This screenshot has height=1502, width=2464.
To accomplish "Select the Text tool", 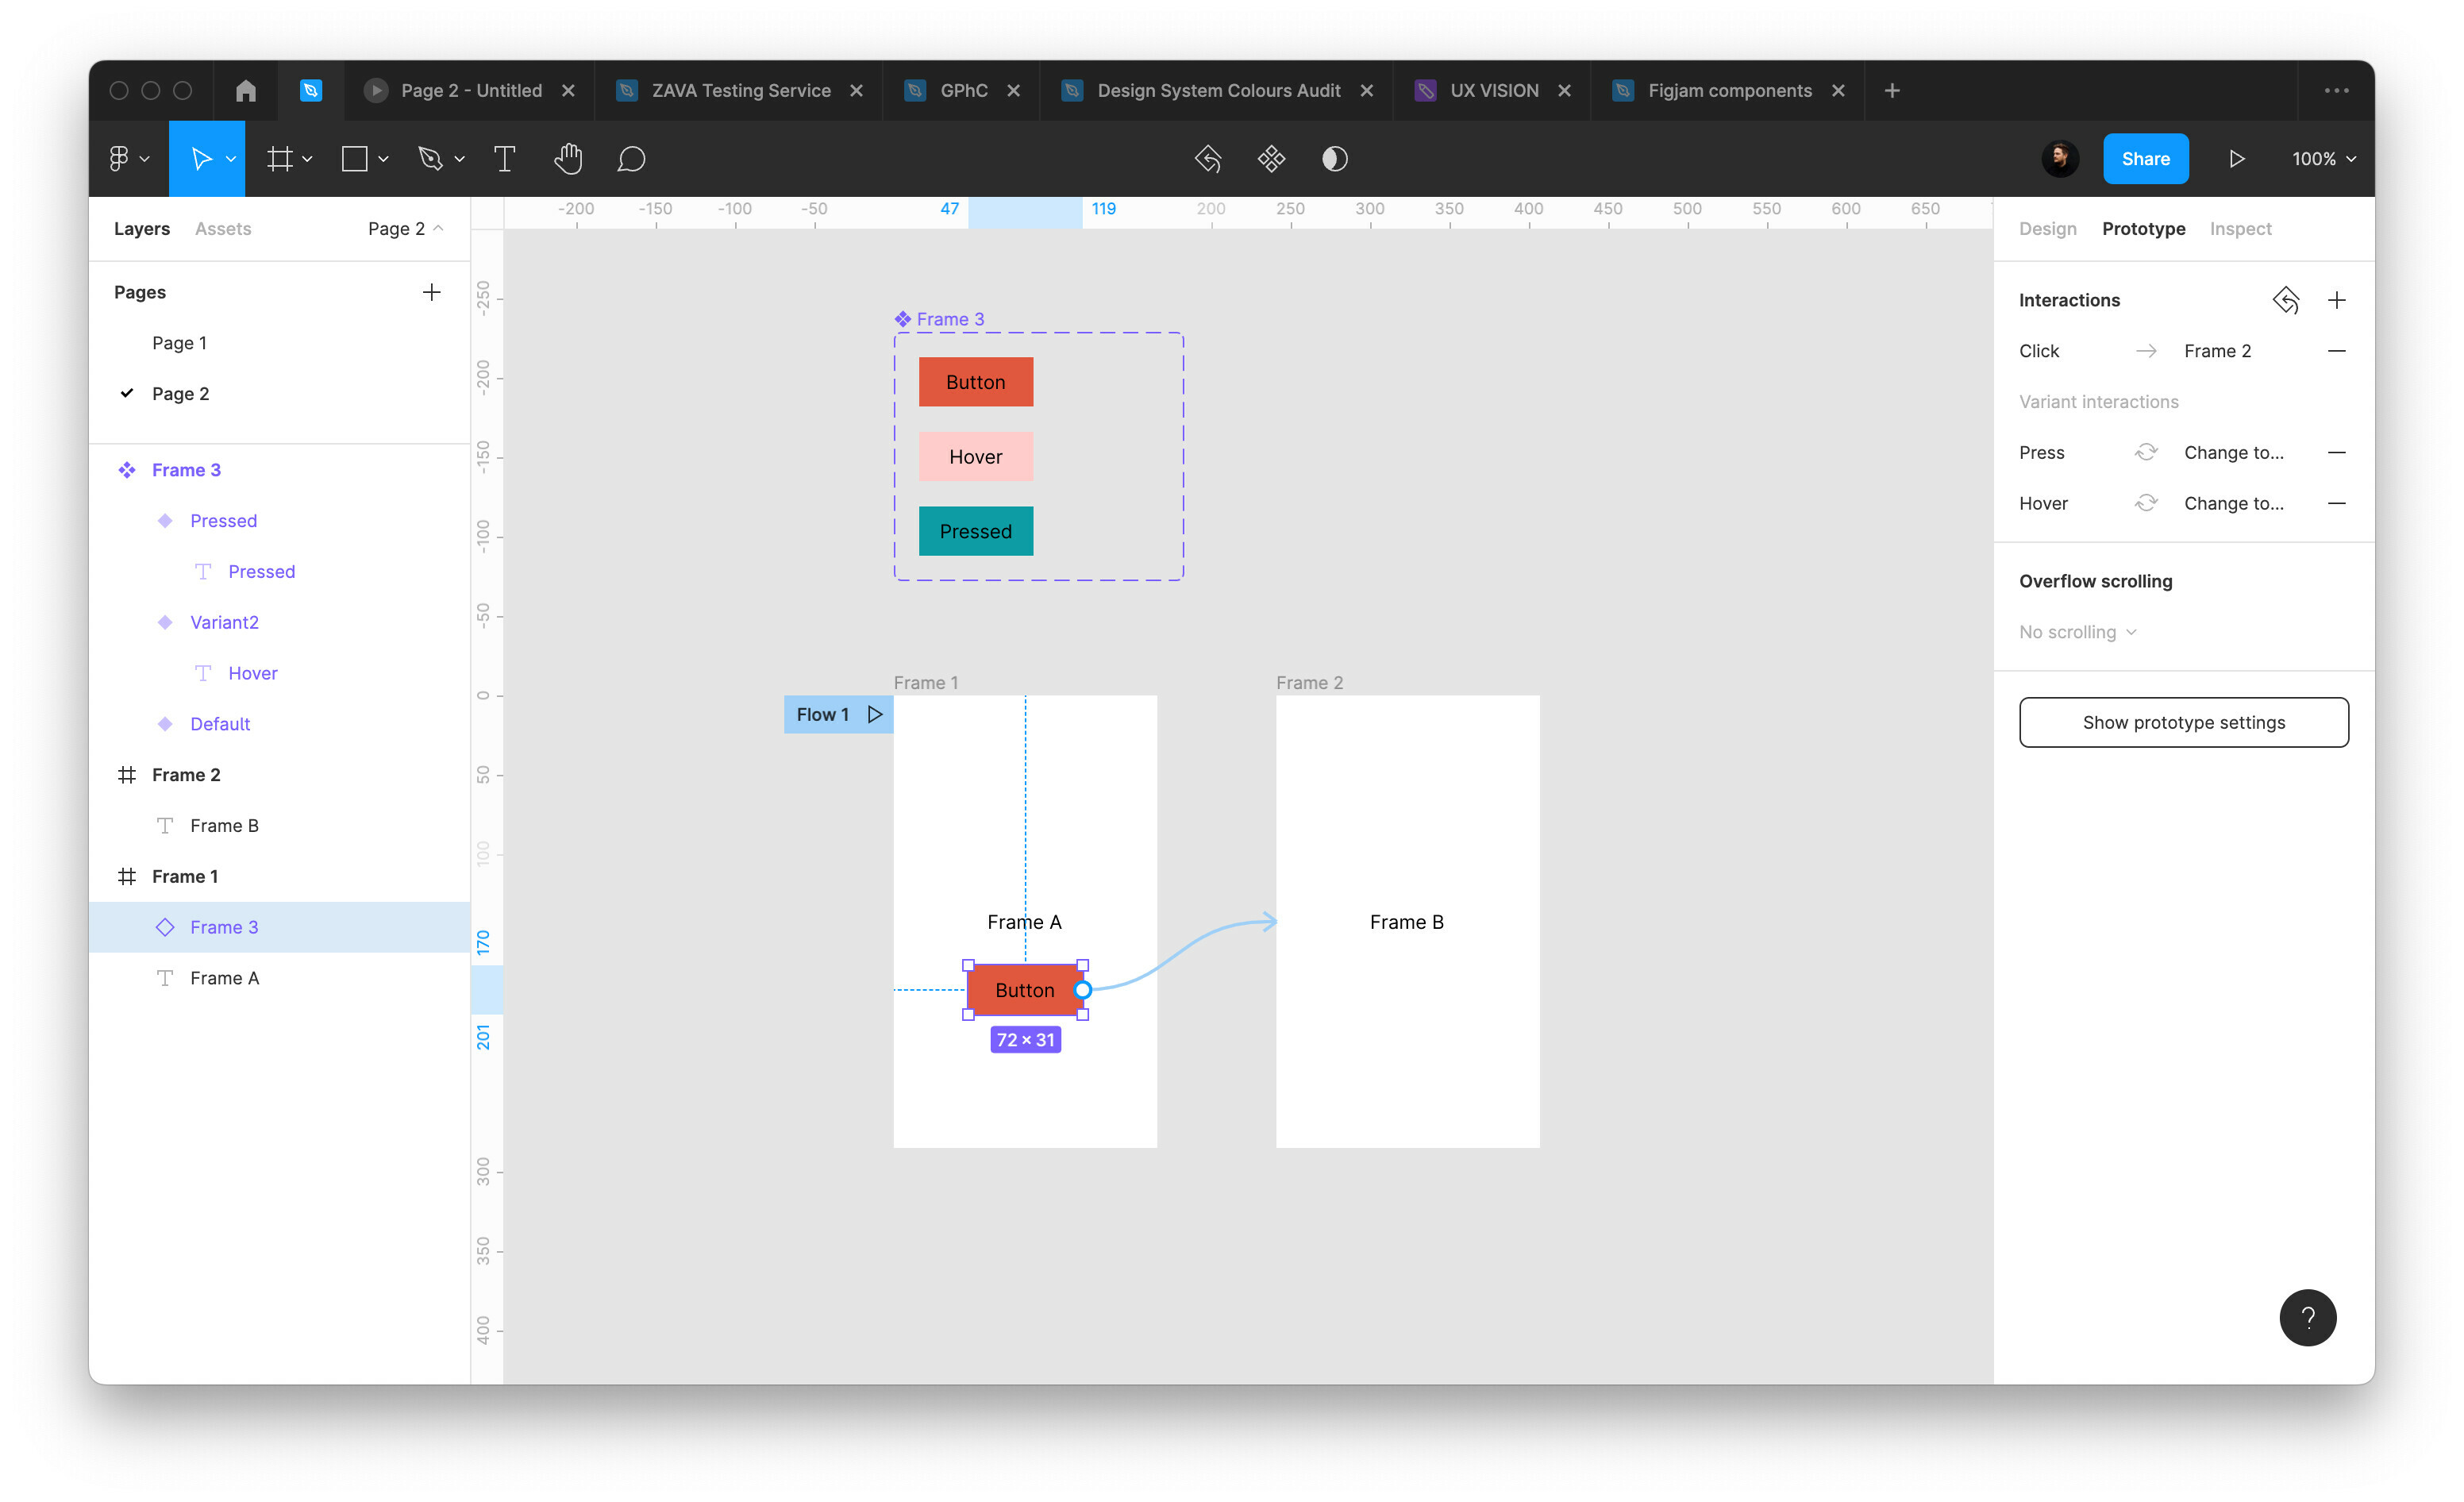I will pos(505,158).
